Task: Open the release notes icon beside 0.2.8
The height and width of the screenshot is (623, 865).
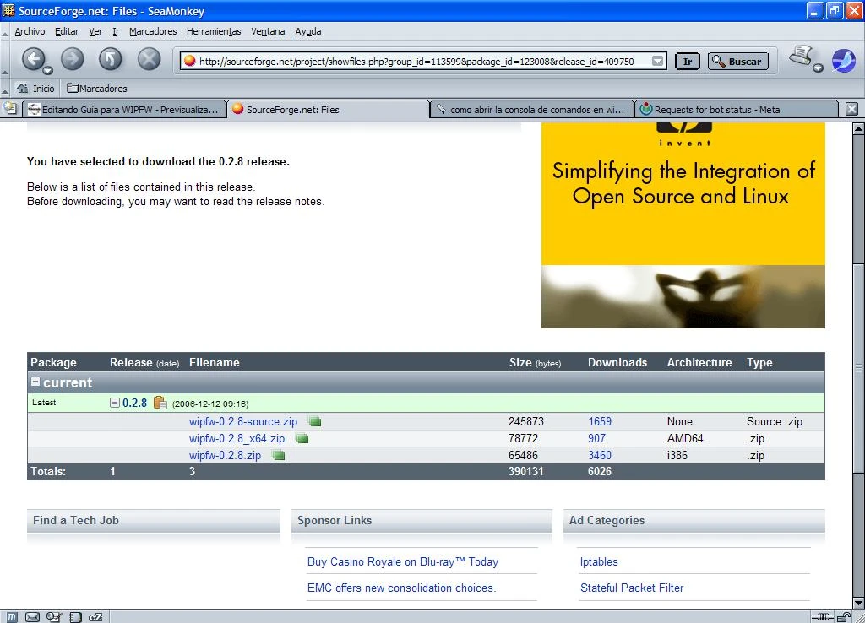Action: coord(160,403)
